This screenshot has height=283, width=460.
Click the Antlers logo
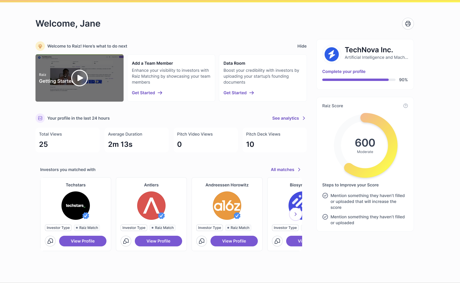point(151,206)
